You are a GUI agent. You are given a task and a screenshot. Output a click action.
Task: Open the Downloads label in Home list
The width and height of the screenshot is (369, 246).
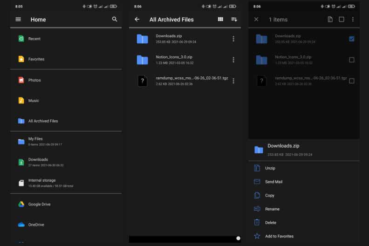click(38, 159)
